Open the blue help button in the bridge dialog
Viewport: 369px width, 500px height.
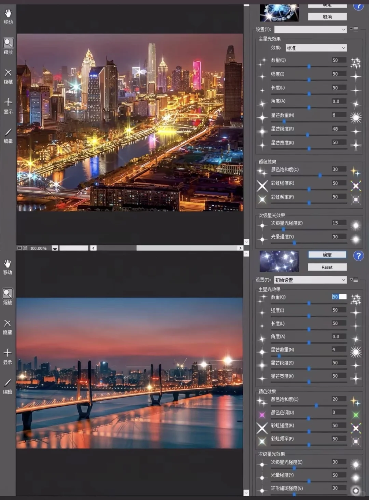pos(358,256)
